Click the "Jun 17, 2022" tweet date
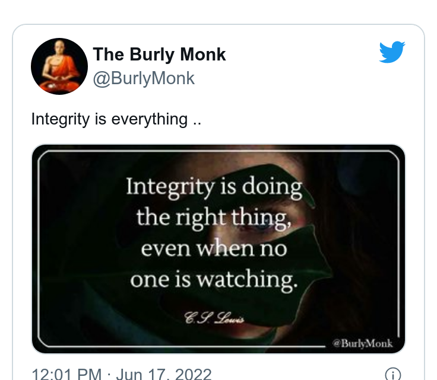The width and height of the screenshot is (437, 380). click(164, 374)
